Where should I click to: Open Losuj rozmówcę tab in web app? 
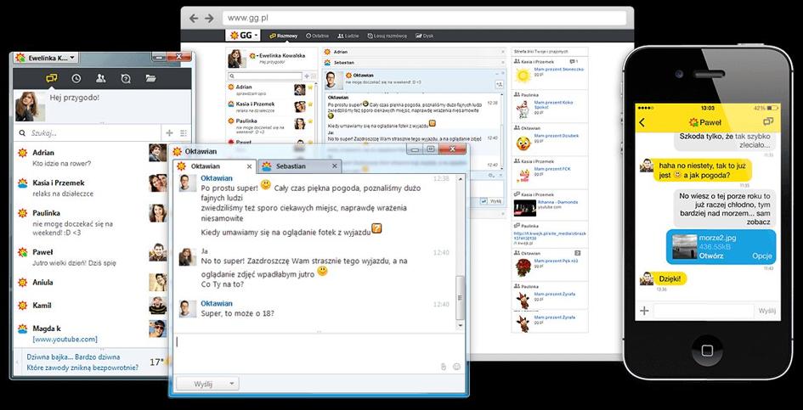tap(387, 36)
